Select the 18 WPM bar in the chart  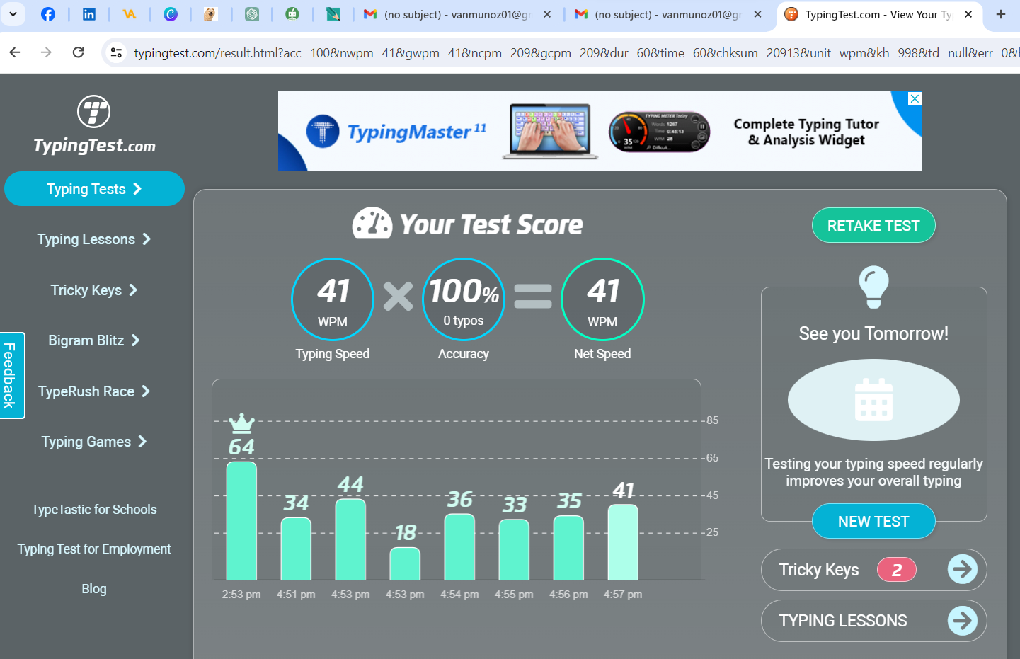(x=405, y=563)
